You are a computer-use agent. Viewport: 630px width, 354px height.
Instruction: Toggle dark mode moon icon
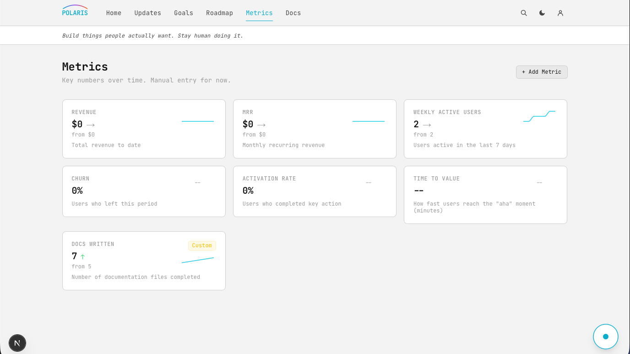(542, 13)
